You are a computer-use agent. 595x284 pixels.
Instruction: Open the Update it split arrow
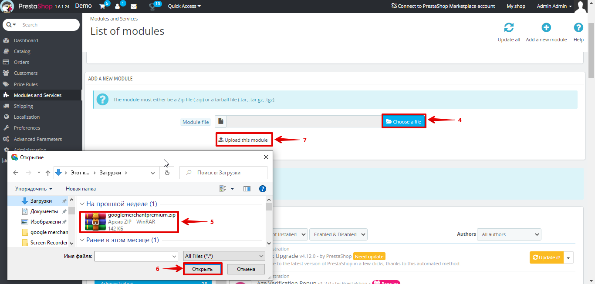568,257
